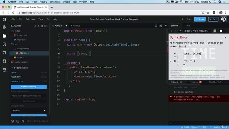Open preview in new window icon

pos(215,31)
